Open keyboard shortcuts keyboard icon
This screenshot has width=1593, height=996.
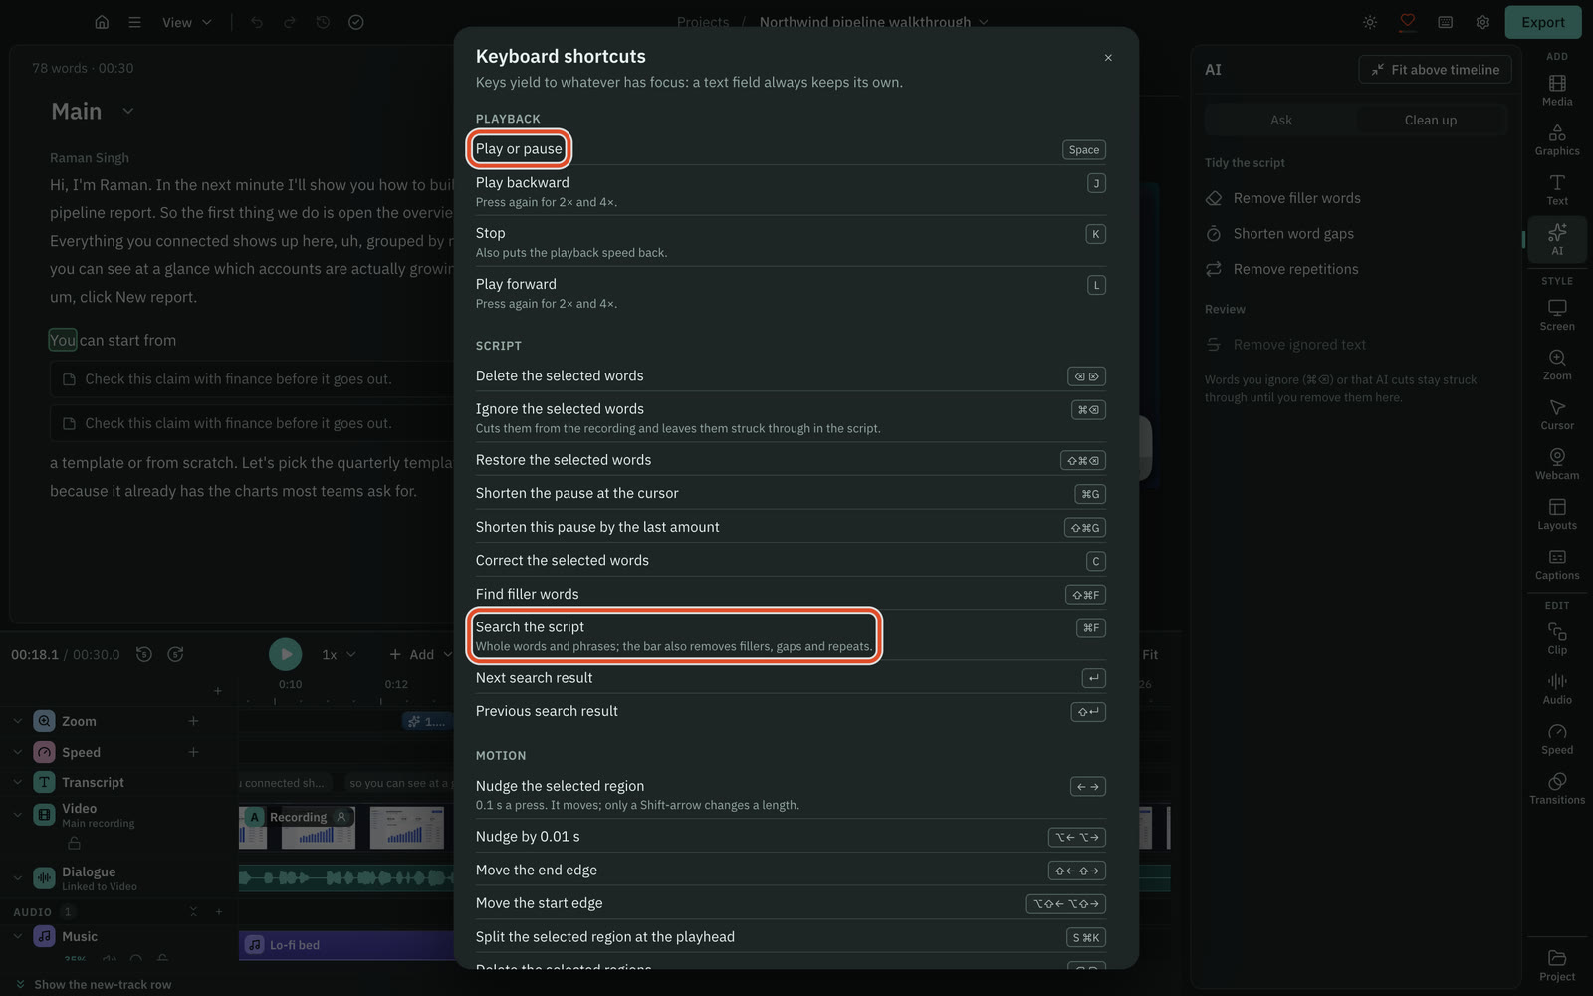pos(1445,22)
